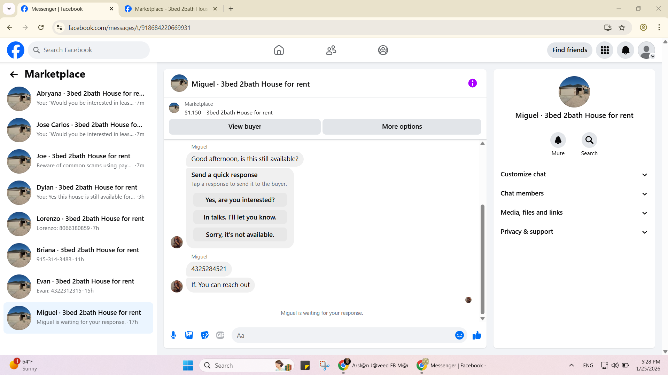The width and height of the screenshot is (668, 375).
Task: Switch to Messenger | Facebook tab
Action: click(x=68, y=9)
